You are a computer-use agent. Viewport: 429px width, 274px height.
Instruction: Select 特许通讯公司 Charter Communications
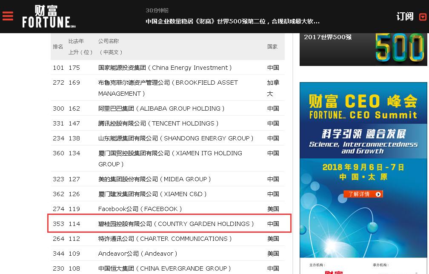pyautogui.click(x=165, y=239)
